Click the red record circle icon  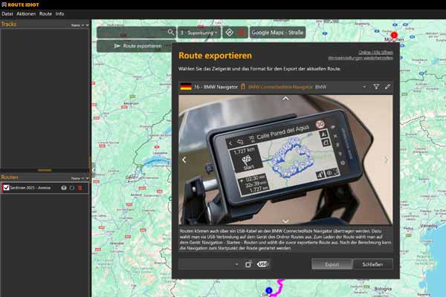(x=242, y=33)
